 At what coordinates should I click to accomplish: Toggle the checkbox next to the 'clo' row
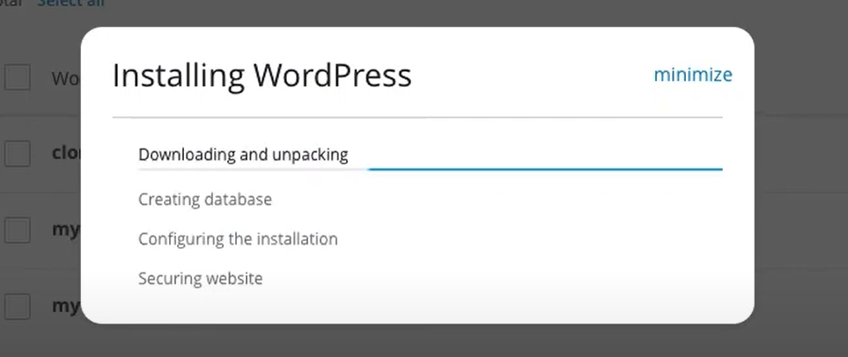point(18,154)
